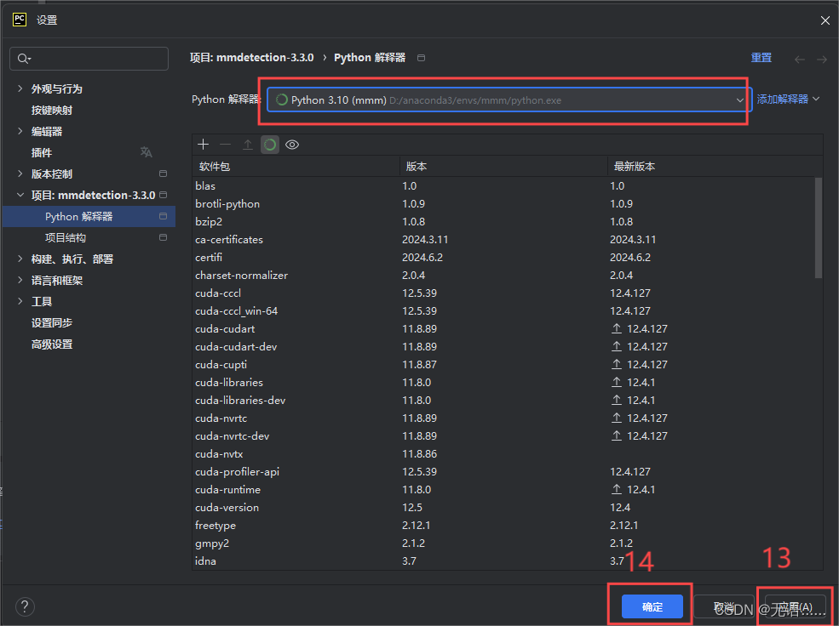The height and width of the screenshot is (626, 839).
Task: Select 项目结构 in the settings sidebar
Action: [x=64, y=236]
